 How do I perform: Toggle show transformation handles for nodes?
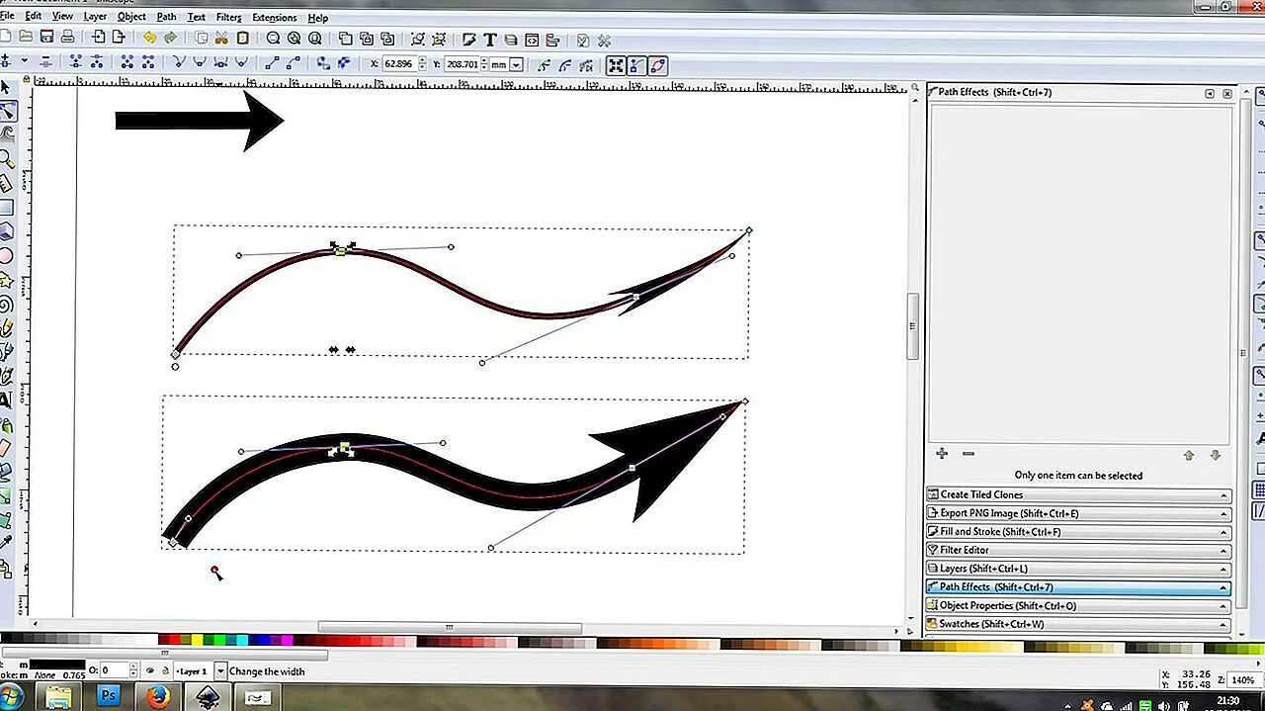pos(616,65)
